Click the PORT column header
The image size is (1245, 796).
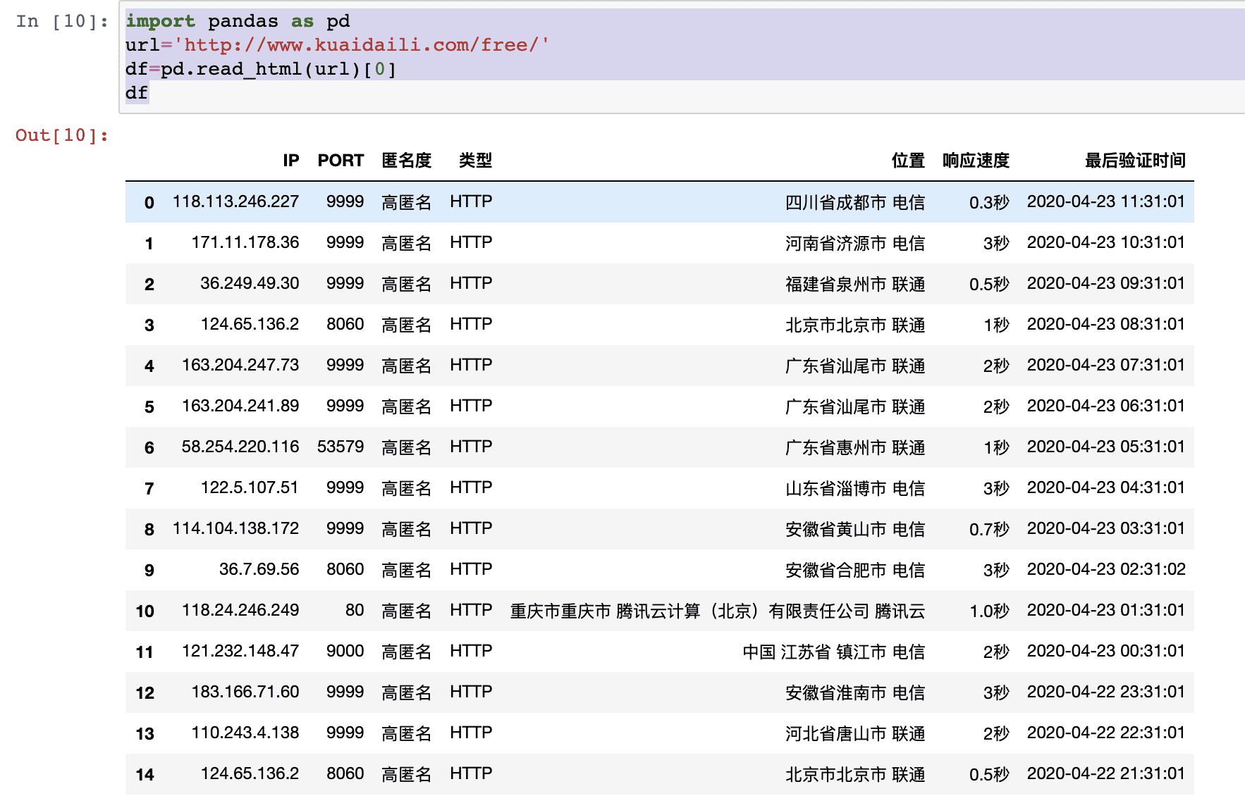coord(341,161)
